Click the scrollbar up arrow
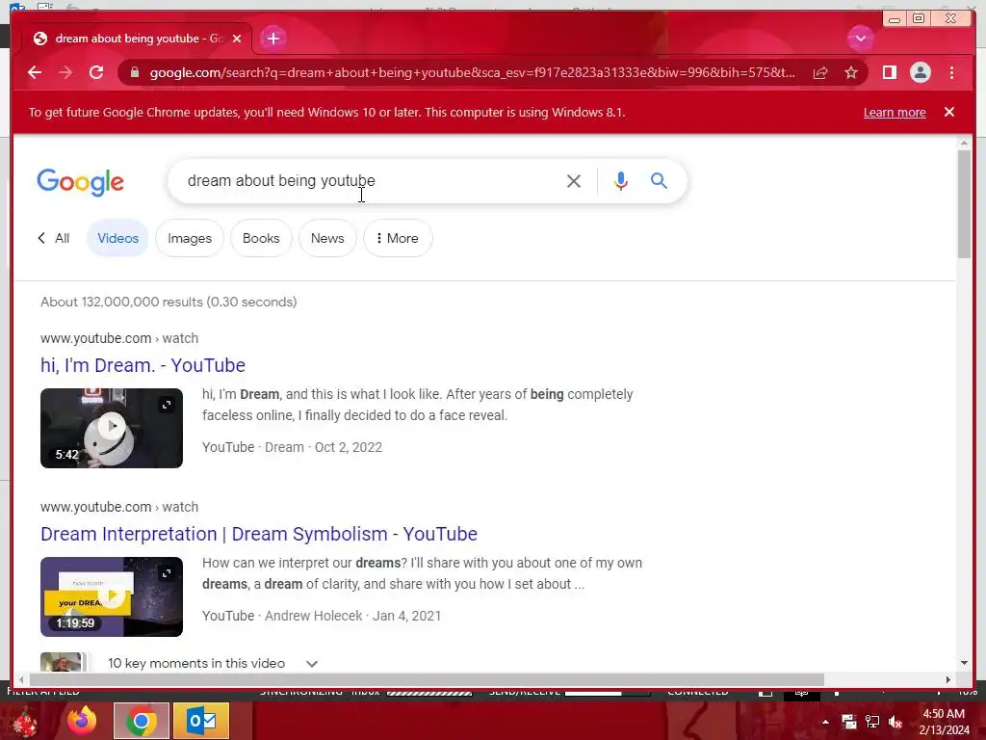Viewport: 986px width, 740px height. coord(964,144)
